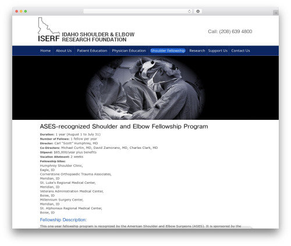Screen dimensions: 291x246
Task: Click Idaho Shoulder & Elbow Research Foundation title
Action: (x=98, y=37)
